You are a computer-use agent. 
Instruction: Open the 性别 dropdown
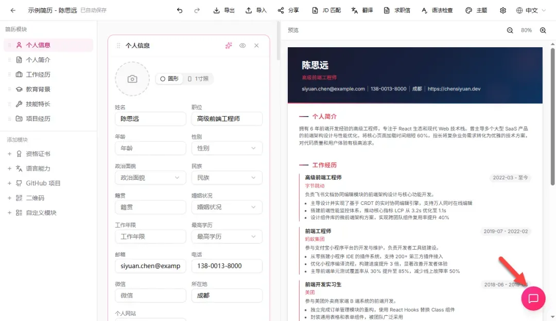(227, 148)
